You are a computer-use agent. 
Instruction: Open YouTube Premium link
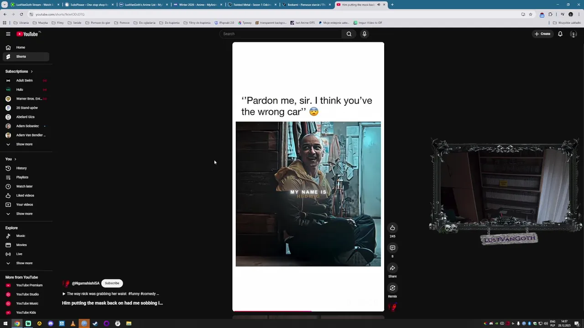point(26,285)
